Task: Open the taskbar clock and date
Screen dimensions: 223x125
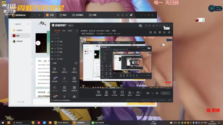Action: coord(212,122)
